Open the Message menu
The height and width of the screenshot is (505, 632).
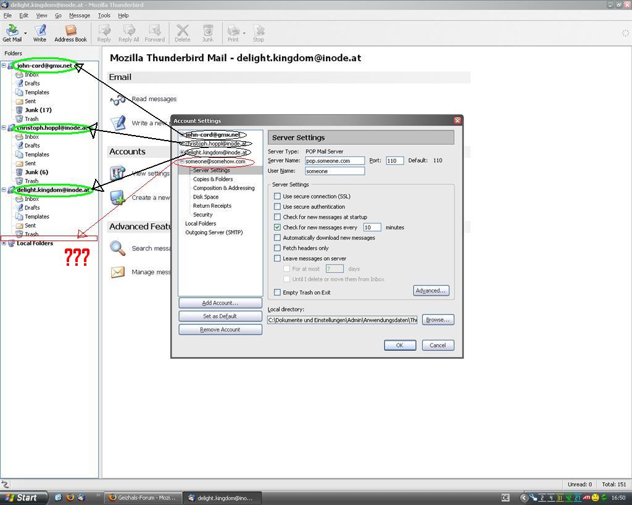[80, 15]
